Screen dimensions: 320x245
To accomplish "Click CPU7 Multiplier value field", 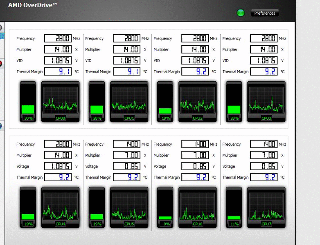I will tap(264, 155).
